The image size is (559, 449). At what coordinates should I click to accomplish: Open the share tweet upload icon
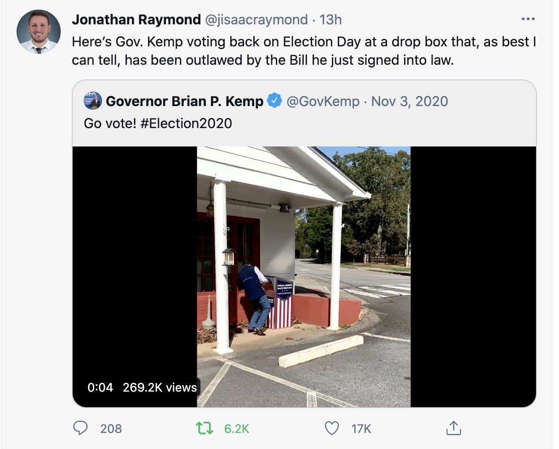pyautogui.click(x=453, y=428)
